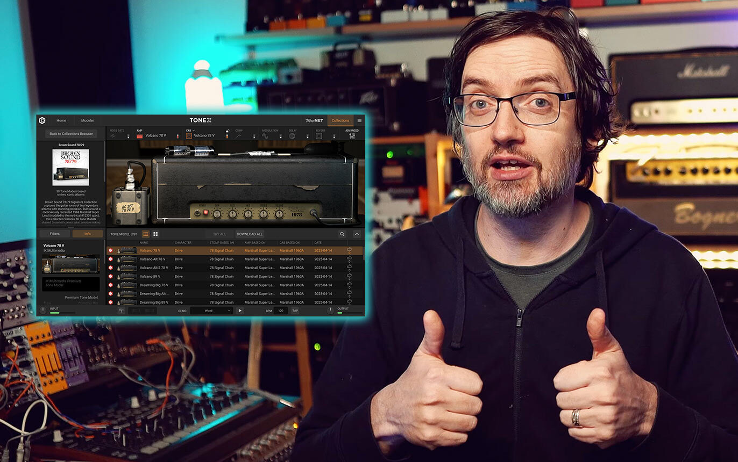
Task: Open the tuner icon in bottom bar
Action: [x=122, y=311]
